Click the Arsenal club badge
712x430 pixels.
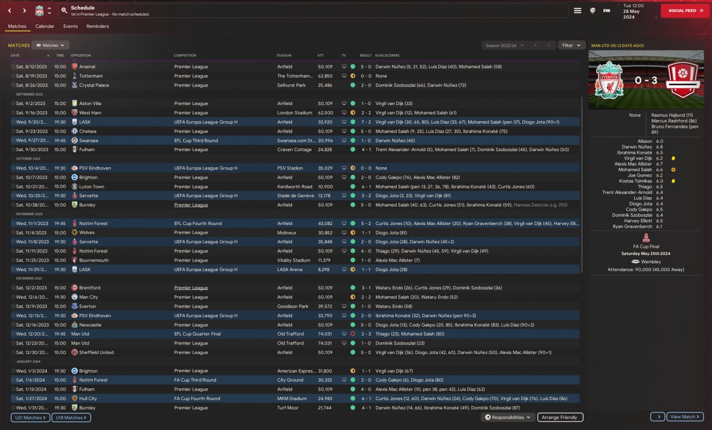point(75,67)
